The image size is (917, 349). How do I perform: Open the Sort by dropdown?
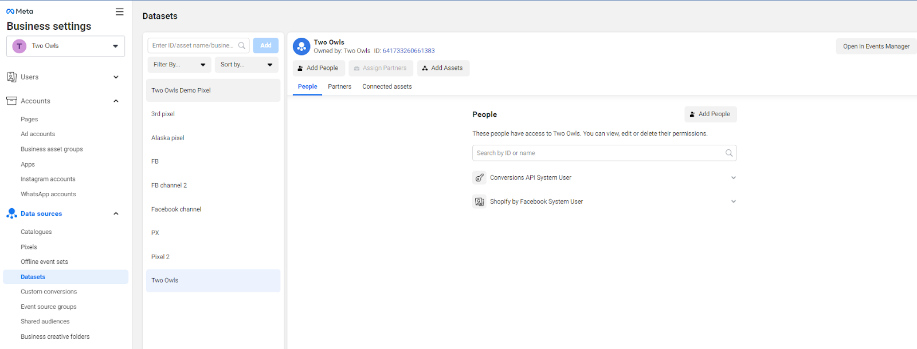(246, 65)
